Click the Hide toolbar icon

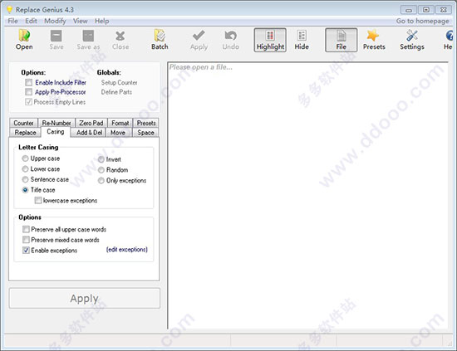pyautogui.click(x=302, y=40)
